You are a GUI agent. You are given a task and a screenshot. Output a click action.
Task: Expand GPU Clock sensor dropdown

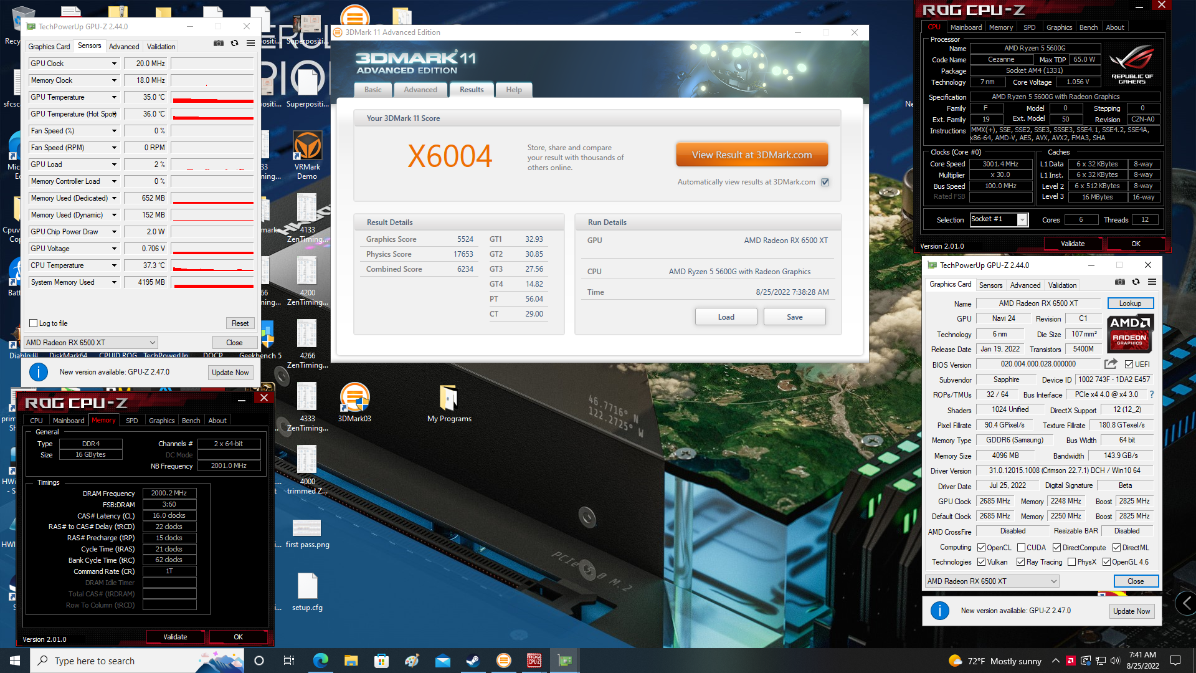tap(114, 64)
